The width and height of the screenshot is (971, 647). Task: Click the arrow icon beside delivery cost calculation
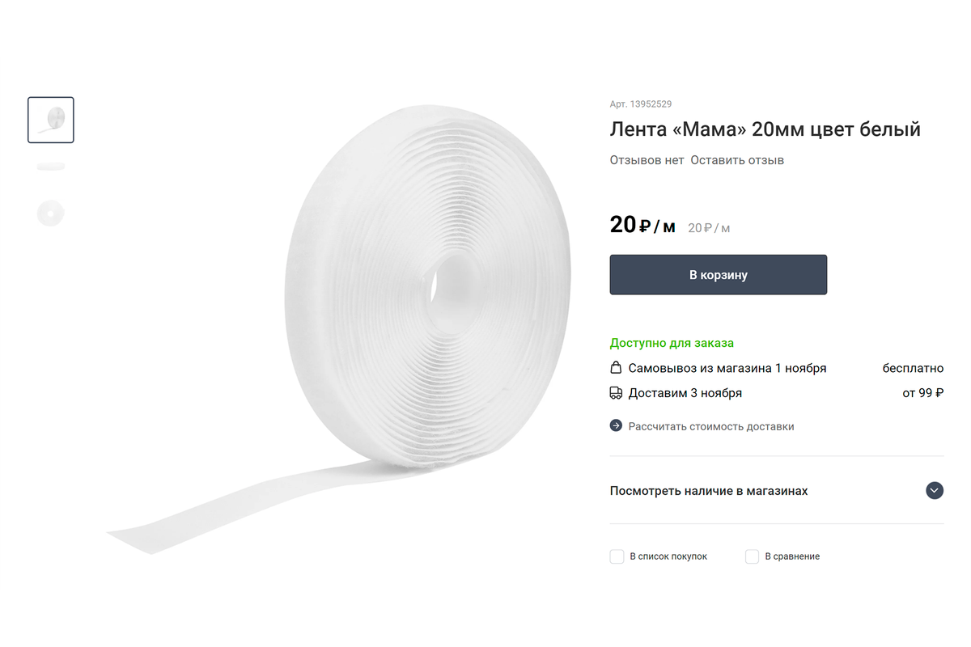(616, 426)
